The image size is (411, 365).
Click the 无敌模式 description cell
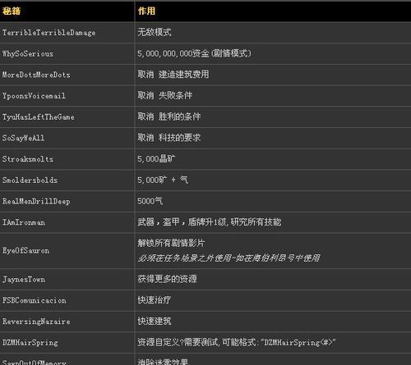tap(155, 32)
